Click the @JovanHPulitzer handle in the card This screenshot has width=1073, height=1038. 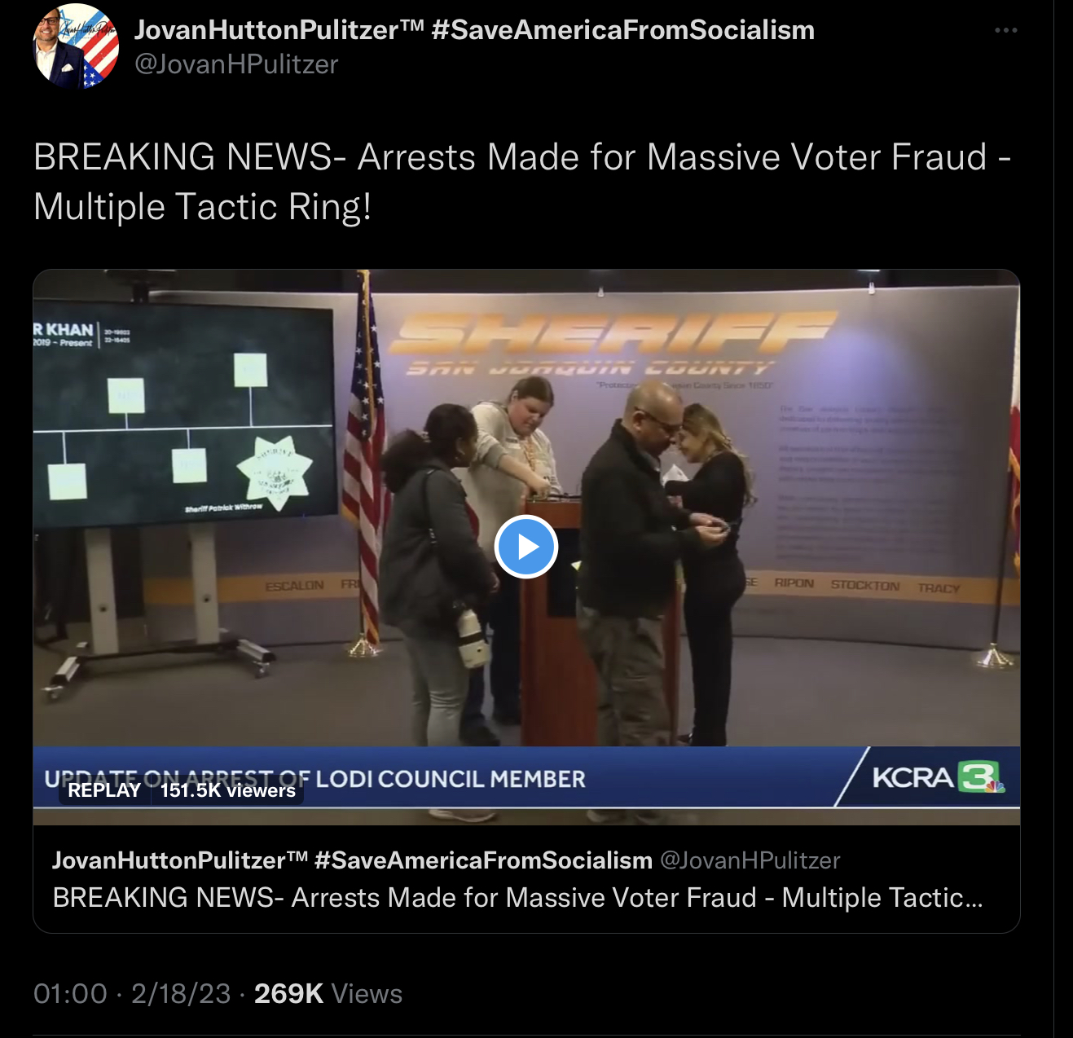[750, 860]
